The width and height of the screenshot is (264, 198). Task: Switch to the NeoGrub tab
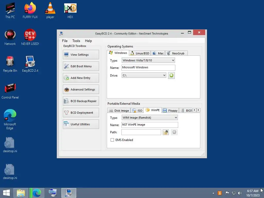click(x=176, y=53)
